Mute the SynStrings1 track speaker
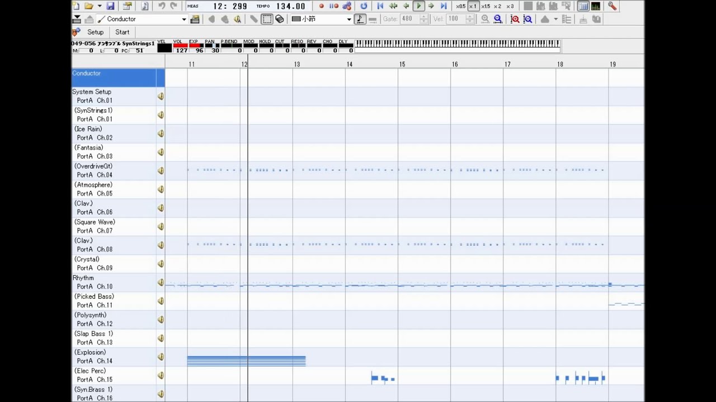The width and height of the screenshot is (716, 402). [161, 115]
